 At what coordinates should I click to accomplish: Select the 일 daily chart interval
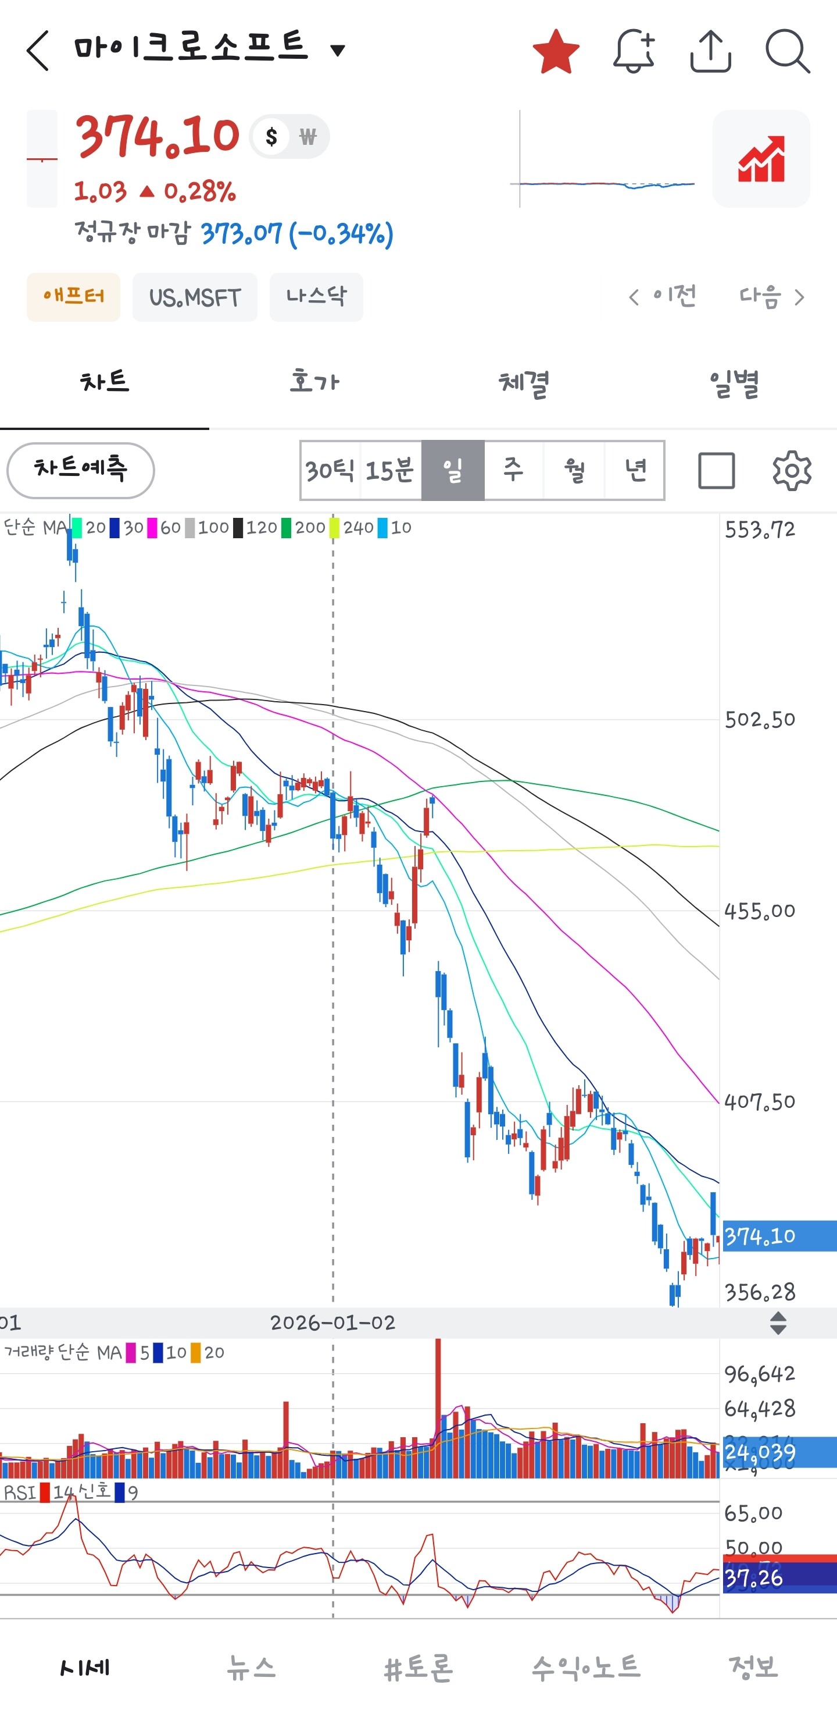point(453,470)
